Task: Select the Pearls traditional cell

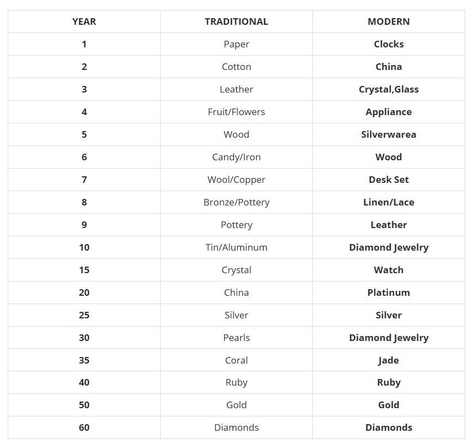Action: coord(236,338)
